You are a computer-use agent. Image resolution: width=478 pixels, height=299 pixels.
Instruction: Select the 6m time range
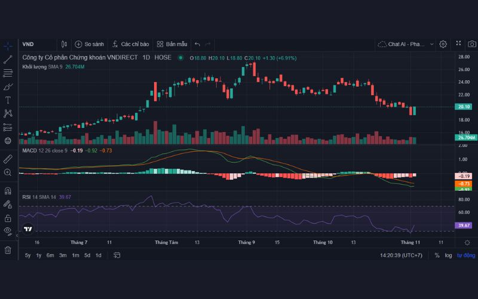coord(50,255)
